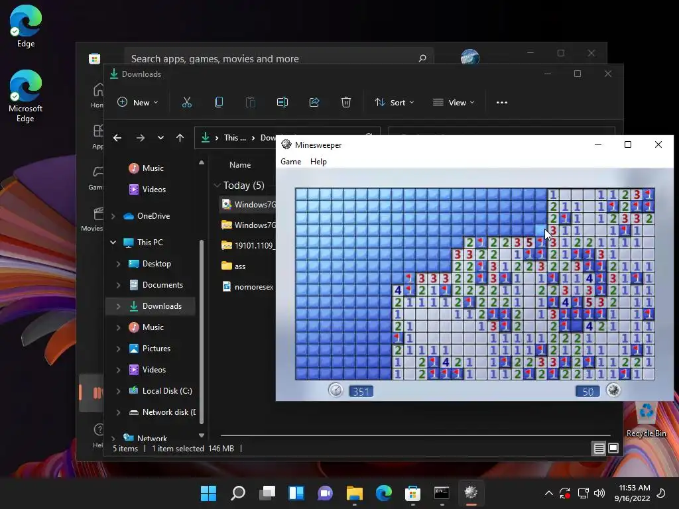Click the mines-left value 50
This screenshot has width=679, height=509.
tap(587, 392)
